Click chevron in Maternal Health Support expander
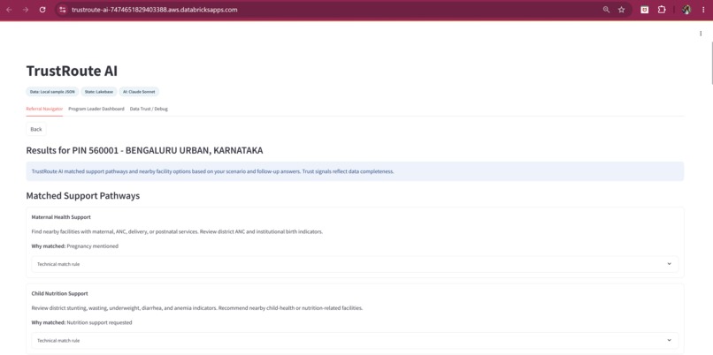This screenshot has width=713, height=355. [x=669, y=264]
